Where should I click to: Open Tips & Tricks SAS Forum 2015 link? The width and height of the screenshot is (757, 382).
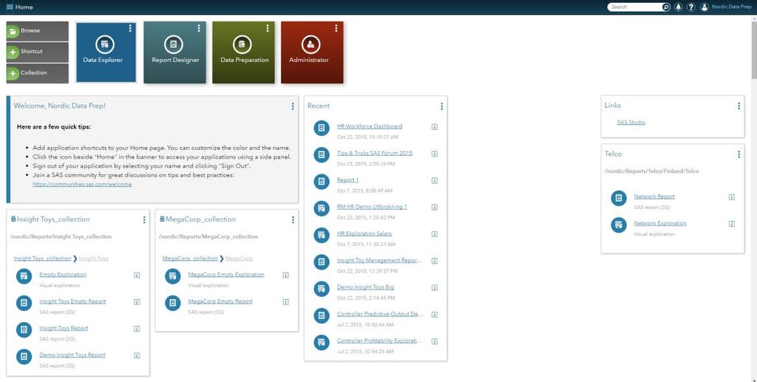pos(375,153)
